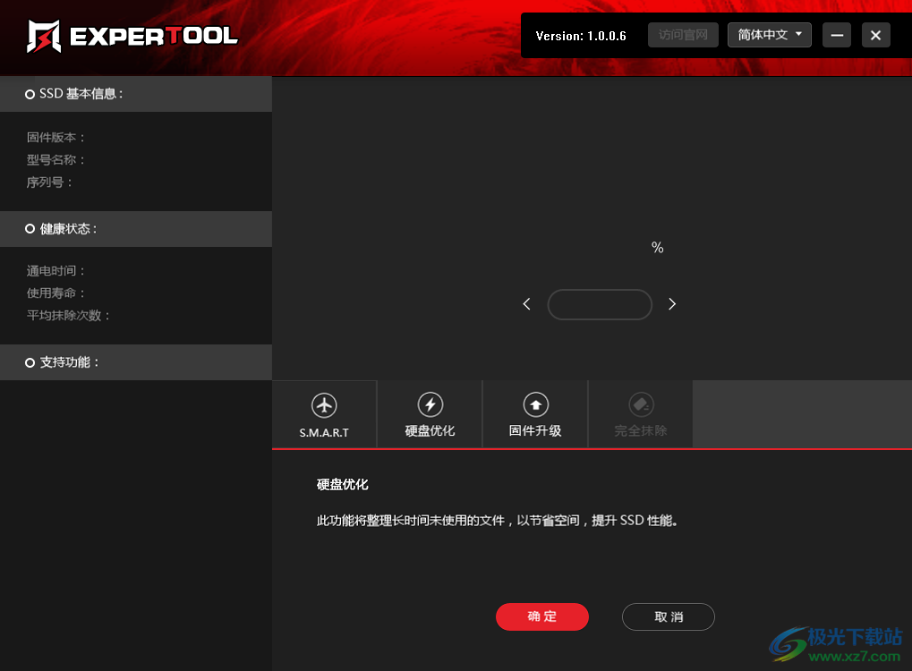This screenshot has height=671, width=912.
Task: Click the rounded drive selector box
Action: (x=600, y=304)
